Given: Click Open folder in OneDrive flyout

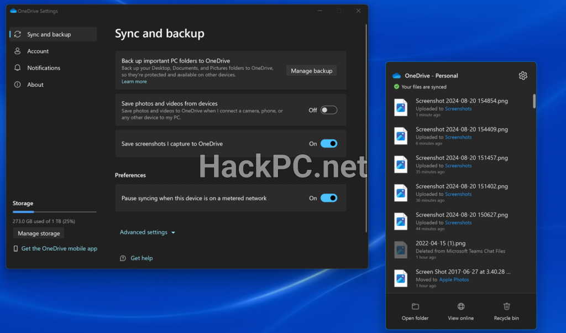Looking at the screenshot, I should click(415, 311).
